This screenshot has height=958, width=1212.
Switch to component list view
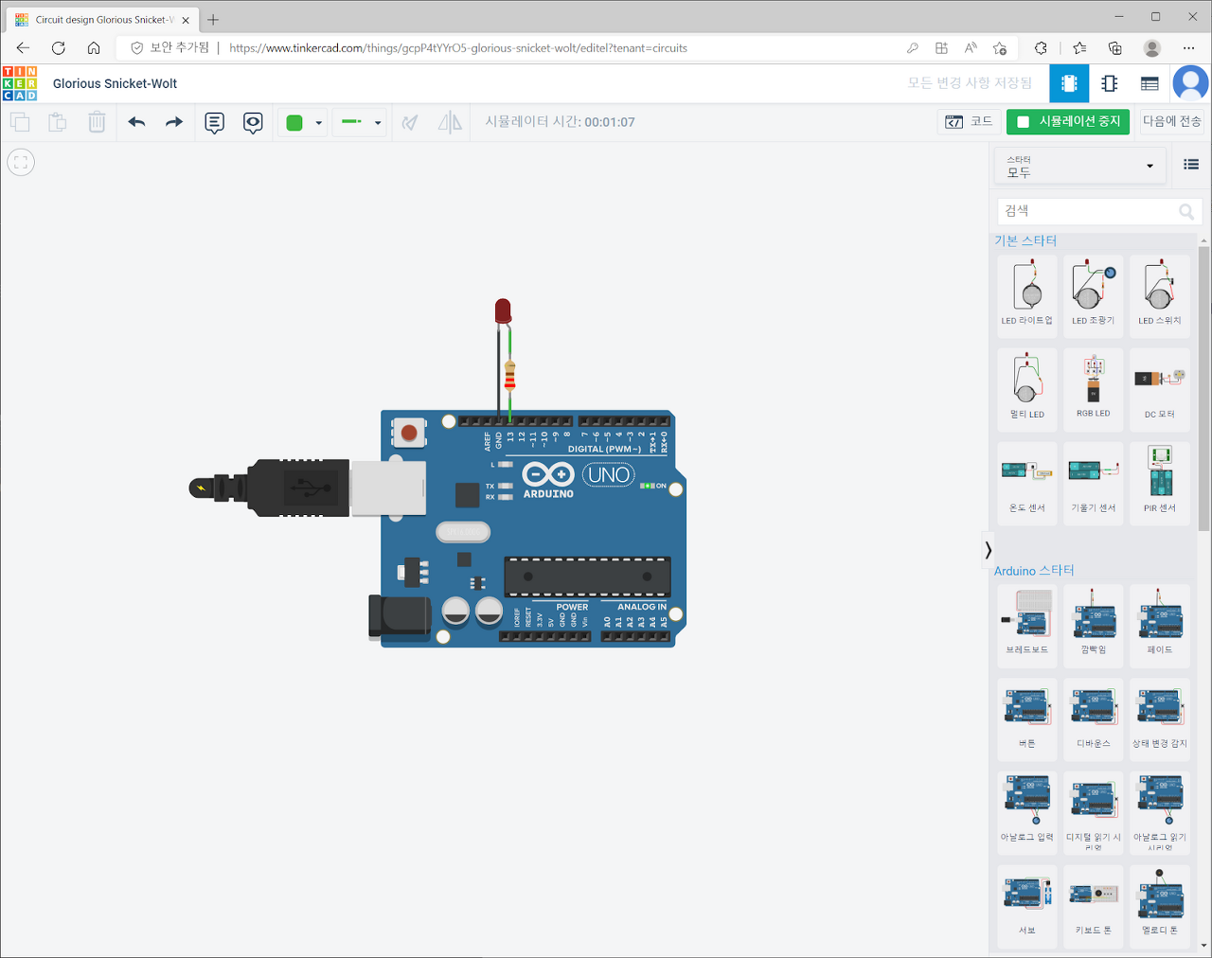(x=1150, y=83)
